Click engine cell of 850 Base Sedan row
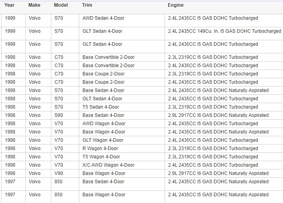Viewport: 283px width, 203px height. (218, 182)
